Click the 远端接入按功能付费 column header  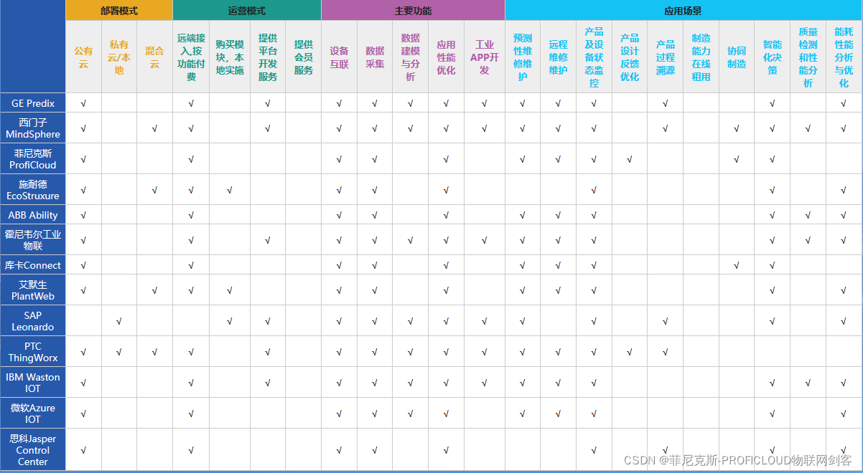point(191,57)
